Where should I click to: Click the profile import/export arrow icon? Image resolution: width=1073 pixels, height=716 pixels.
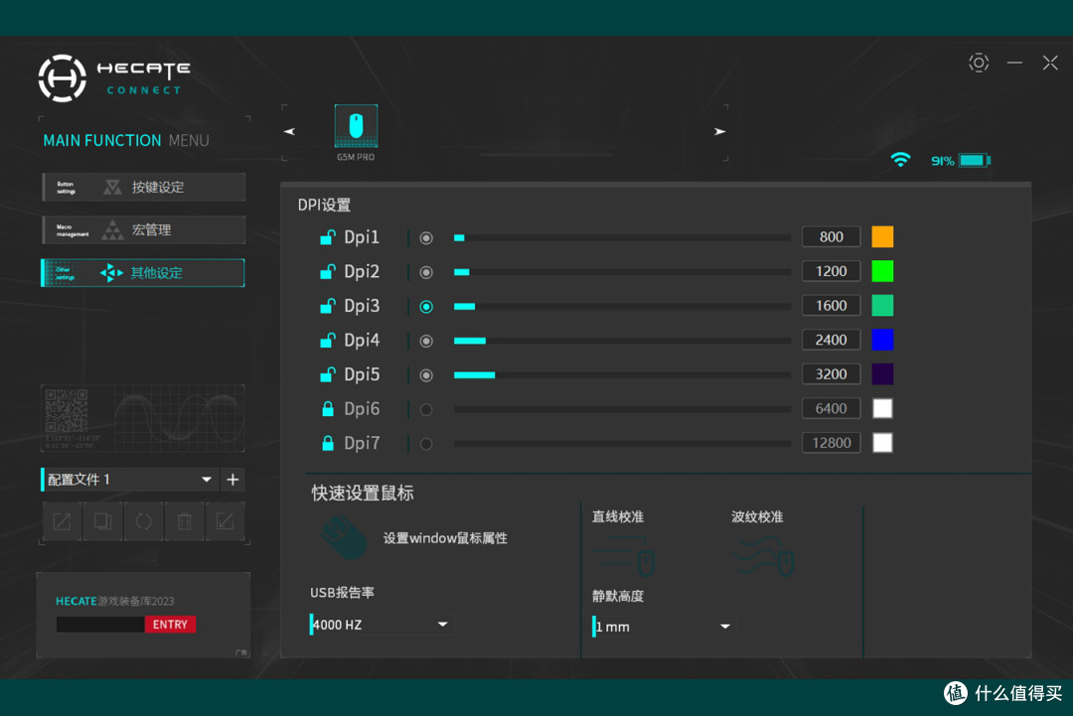coord(226,521)
